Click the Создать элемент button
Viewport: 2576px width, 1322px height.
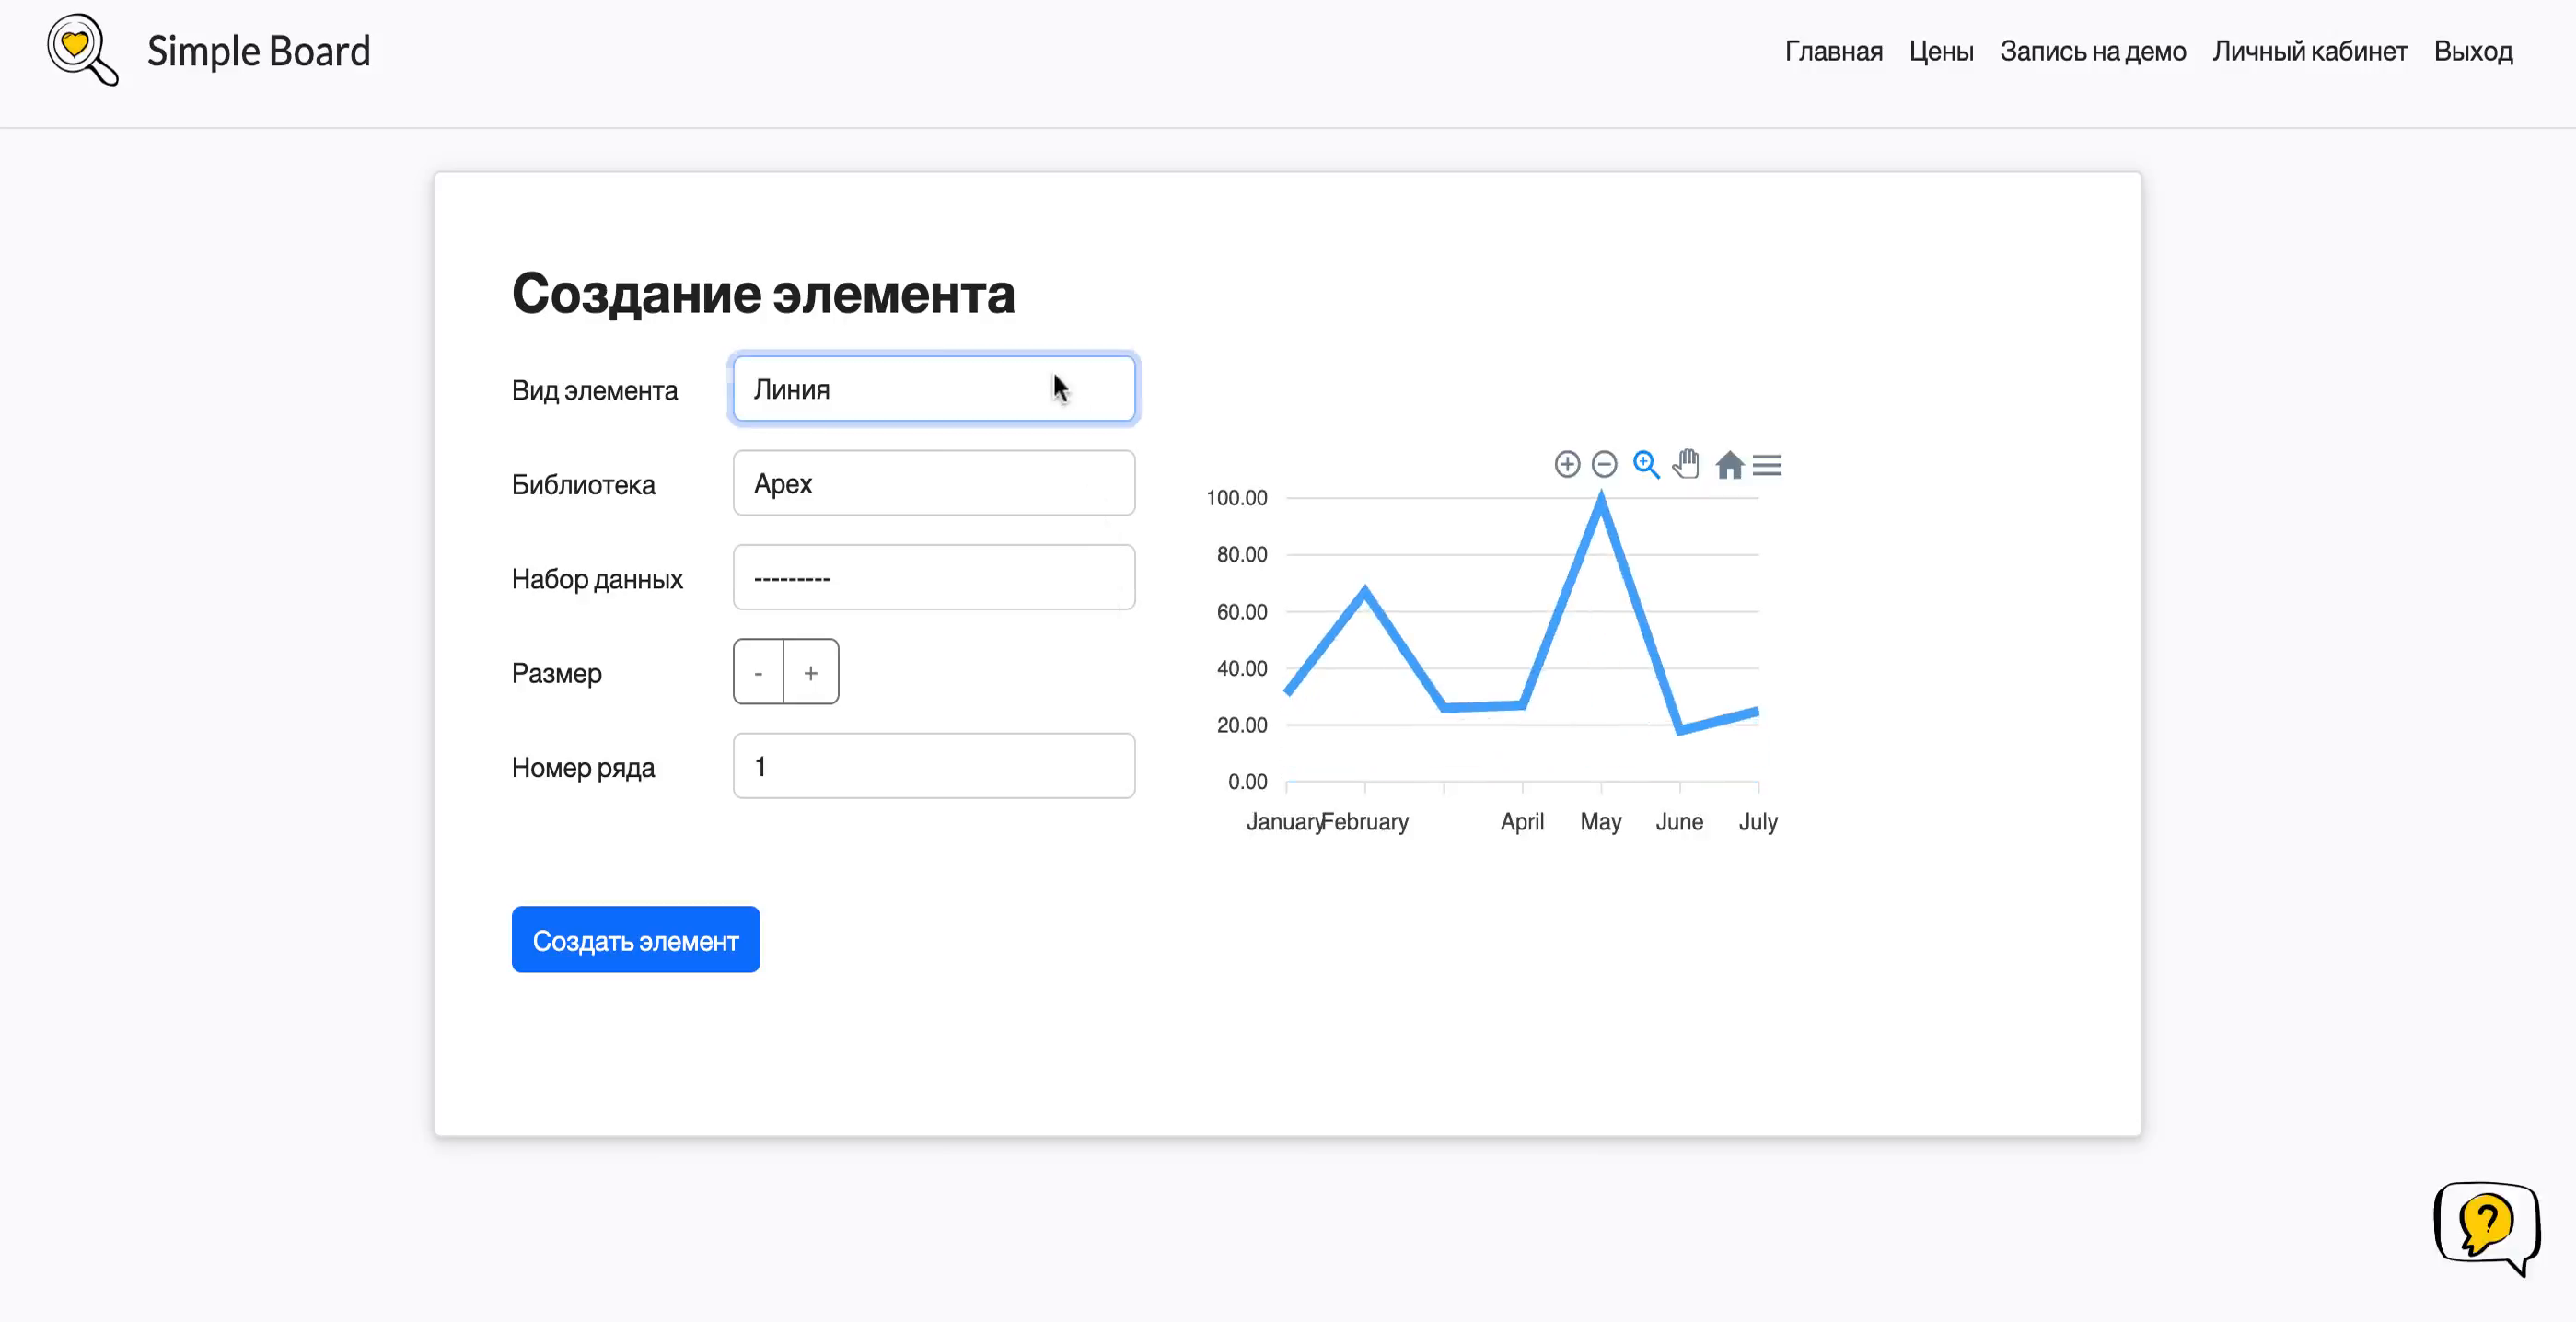click(636, 940)
